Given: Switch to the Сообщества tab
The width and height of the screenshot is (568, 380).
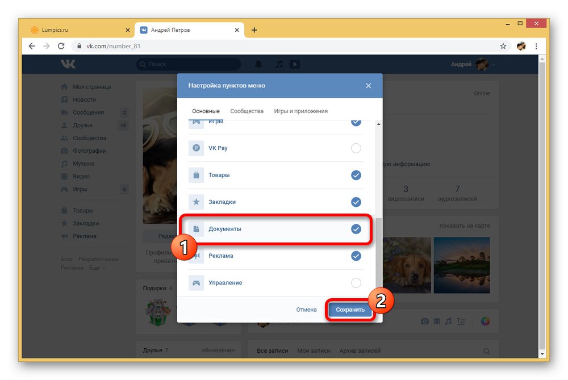Looking at the screenshot, I should point(247,111).
